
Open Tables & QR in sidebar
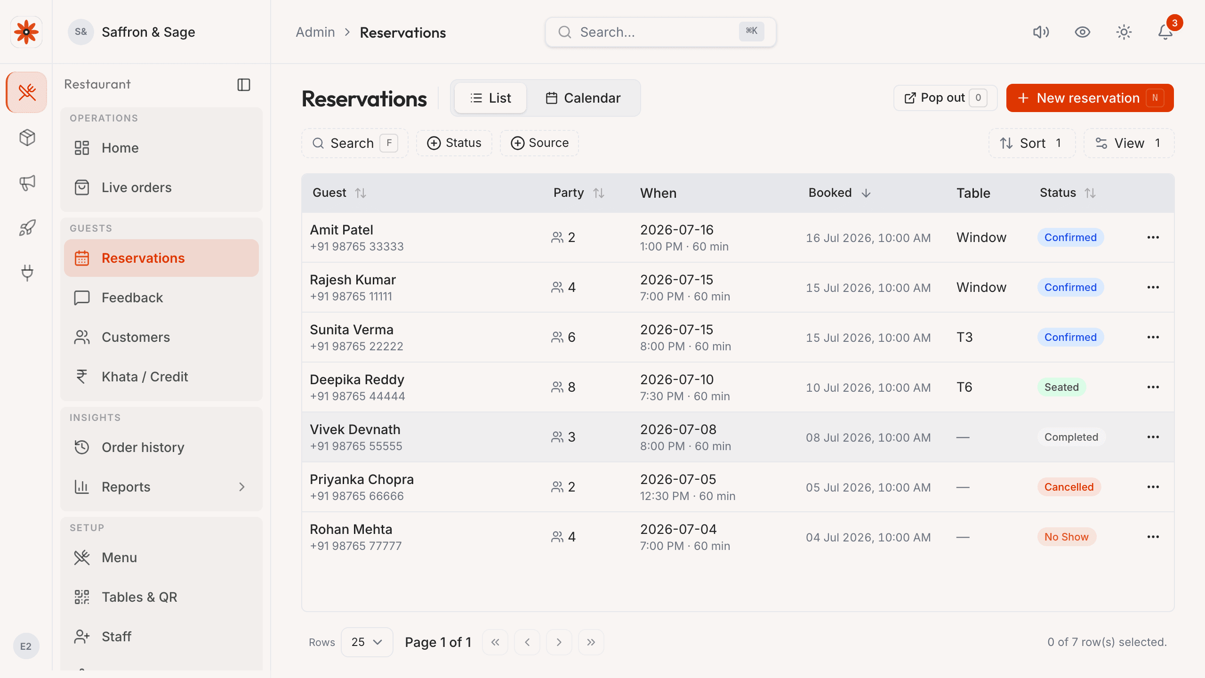click(161, 597)
